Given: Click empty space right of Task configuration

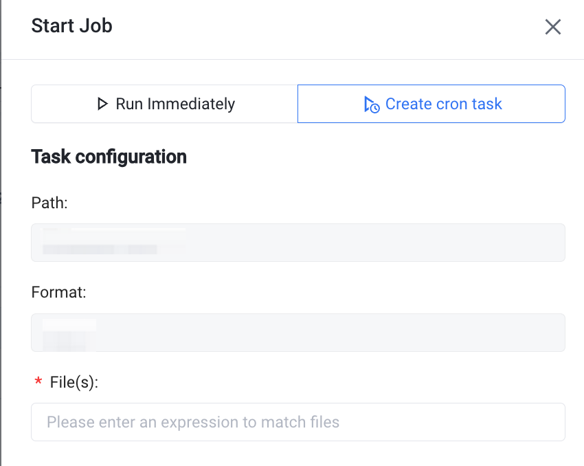Looking at the screenshot, I should coord(378,157).
